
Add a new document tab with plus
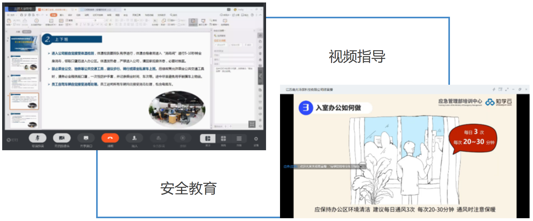125,10
